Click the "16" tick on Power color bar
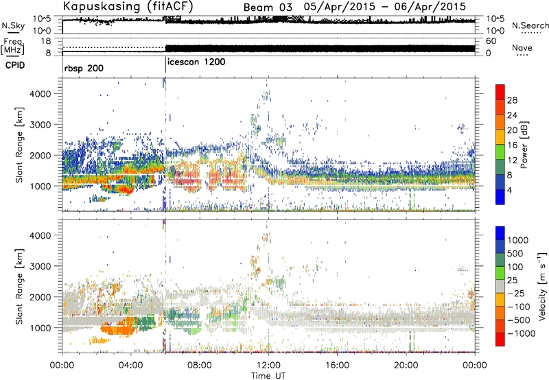Image resolution: width=549 pixels, height=380 pixels. point(512,145)
